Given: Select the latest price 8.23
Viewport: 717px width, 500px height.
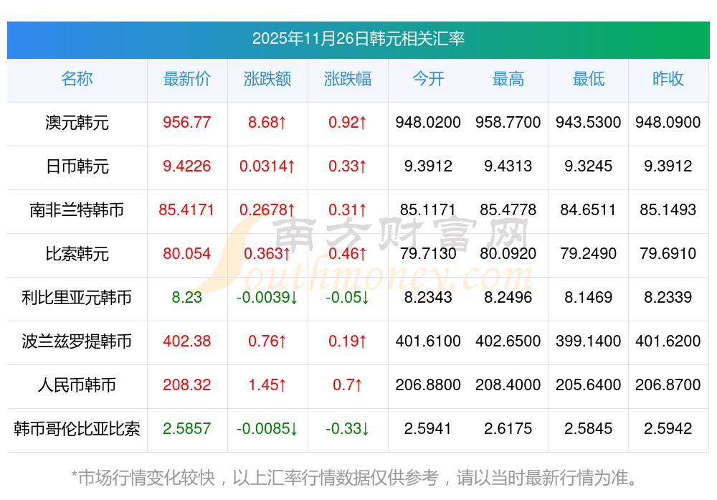Looking at the screenshot, I should [x=186, y=298].
